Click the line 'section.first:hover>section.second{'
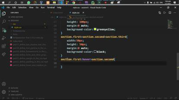This screenshot has width=179, height=100. [x=88, y=59]
